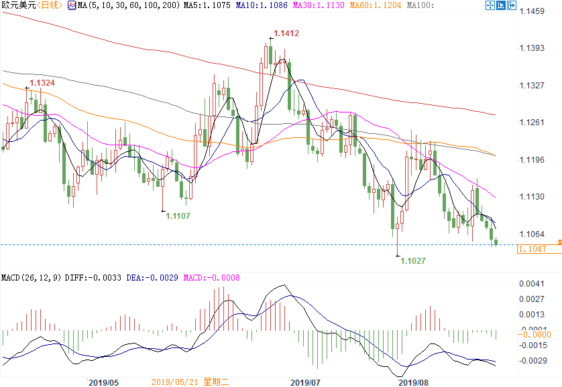Viewport: 562px width, 387px height.
Task: Click the orange arrow marker on price axis
Action: 559,241
